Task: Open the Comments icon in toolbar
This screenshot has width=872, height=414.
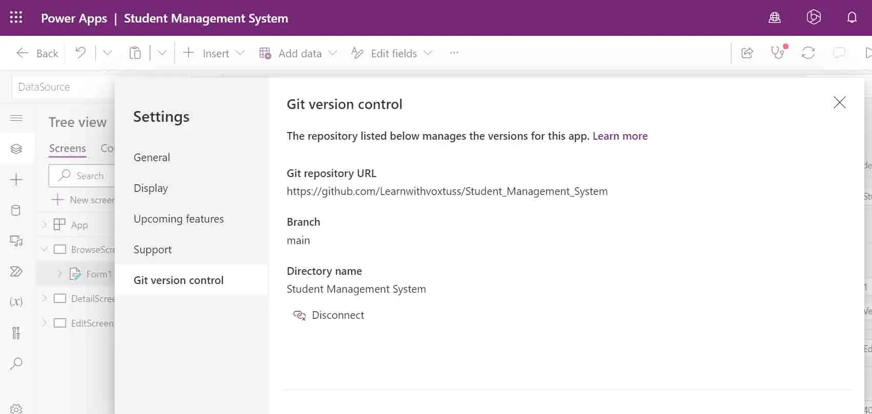Action: coord(839,53)
